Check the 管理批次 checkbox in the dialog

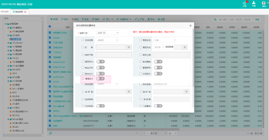[x=83, y=79]
